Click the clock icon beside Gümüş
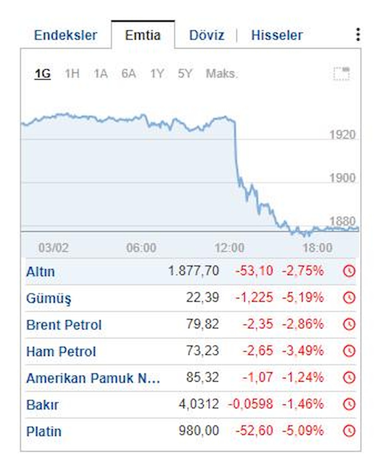The height and width of the screenshot is (463, 377). 349,298
